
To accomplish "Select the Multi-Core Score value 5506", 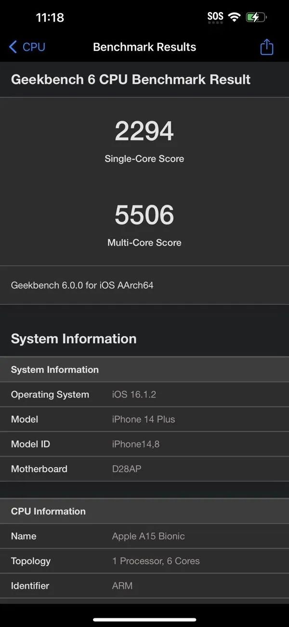I will pos(144,215).
